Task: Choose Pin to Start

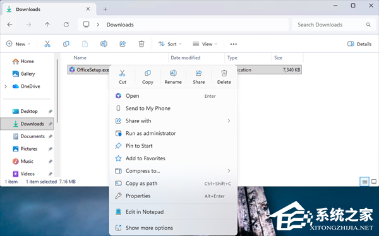Action: tap(173, 146)
